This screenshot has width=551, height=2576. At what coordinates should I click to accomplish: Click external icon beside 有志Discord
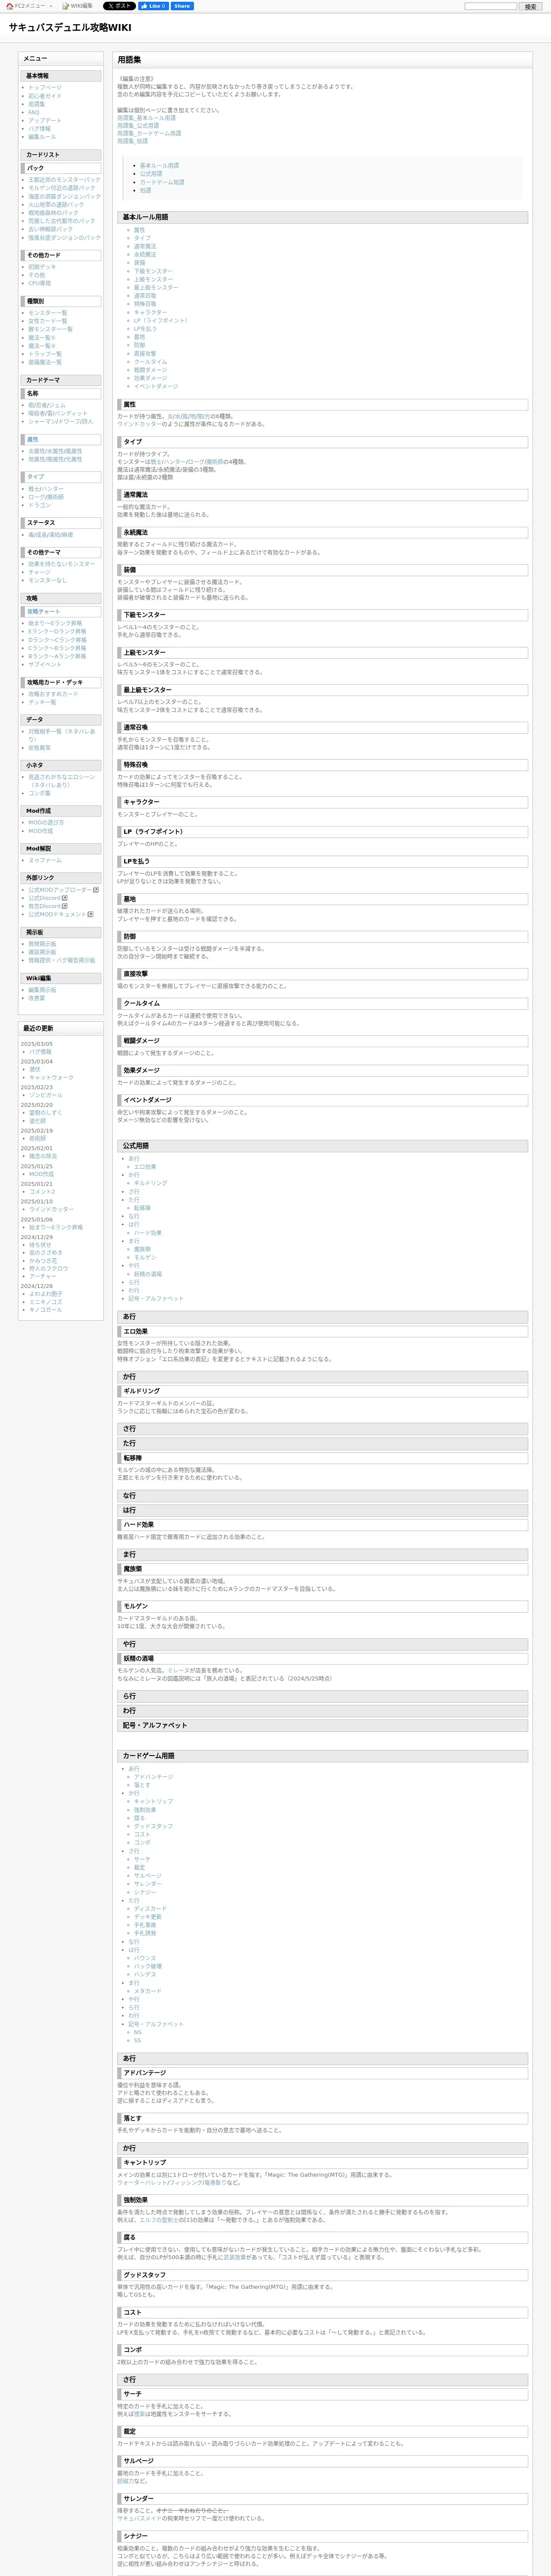coord(65,906)
